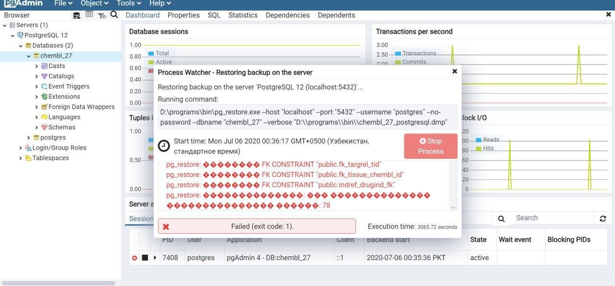The image size is (615, 286).
Task: Close the Process Watcher dialog
Action: pos(455,71)
